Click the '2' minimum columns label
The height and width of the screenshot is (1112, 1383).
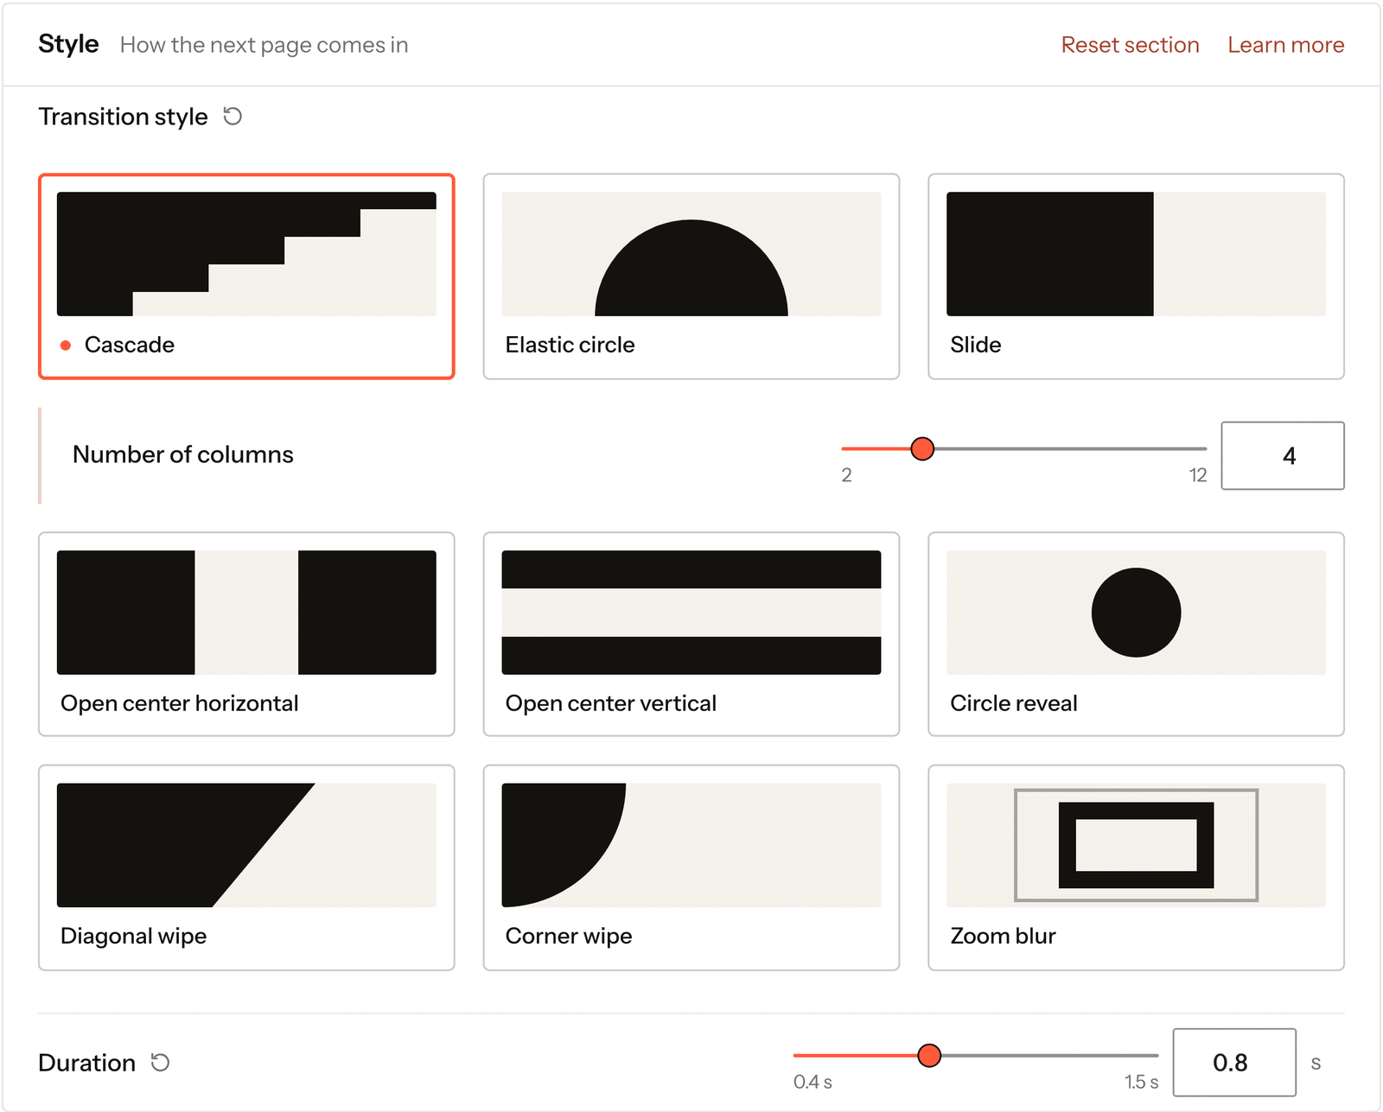coord(847,475)
